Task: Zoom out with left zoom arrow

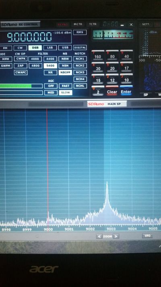Action: click(x=99, y=236)
